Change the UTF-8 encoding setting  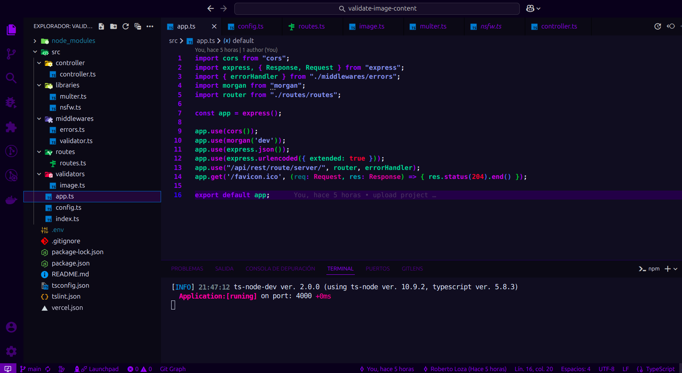coord(606,369)
